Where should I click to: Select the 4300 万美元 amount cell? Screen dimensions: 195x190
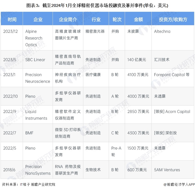point(138,133)
